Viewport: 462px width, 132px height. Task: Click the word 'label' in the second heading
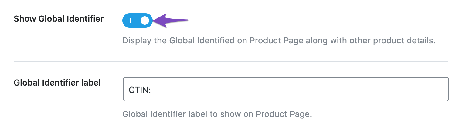pos(91,83)
